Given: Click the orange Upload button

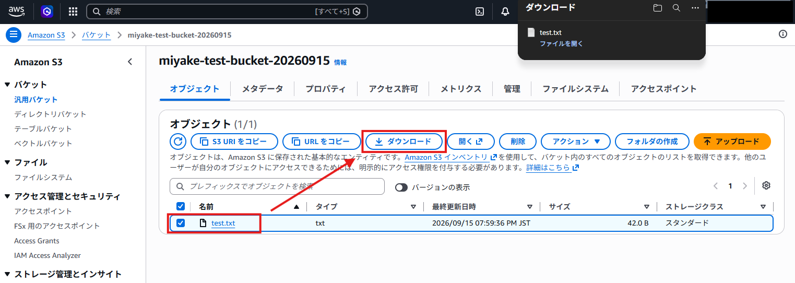Looking at the screenshot, I should coord(732,141).
